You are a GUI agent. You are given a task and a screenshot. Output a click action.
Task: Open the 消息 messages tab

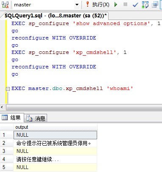(36, 118)
